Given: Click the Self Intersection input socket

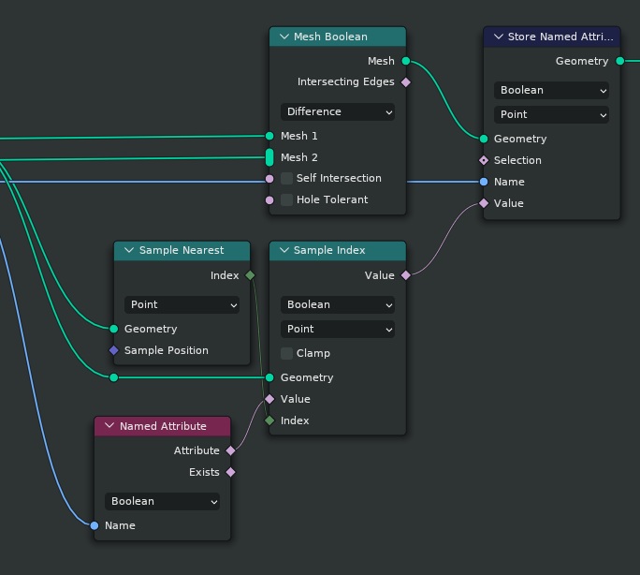Looking at the screenshot, I should pyautogui.click(x=269, y=179).
